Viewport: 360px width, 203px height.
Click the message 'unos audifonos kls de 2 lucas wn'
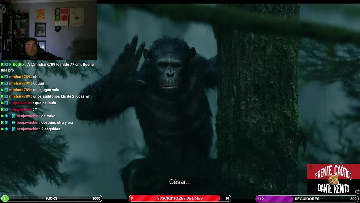coord(62,96)
